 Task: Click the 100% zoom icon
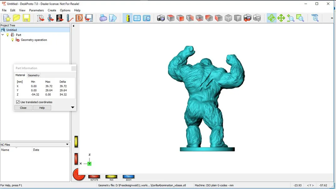[x=315, y=18]
